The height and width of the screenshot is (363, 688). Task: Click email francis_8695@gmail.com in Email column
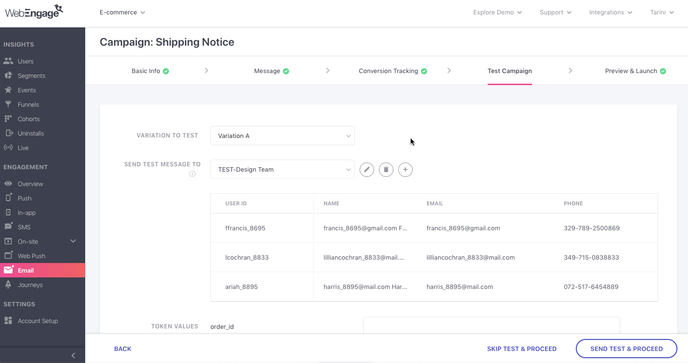(463, 228)
